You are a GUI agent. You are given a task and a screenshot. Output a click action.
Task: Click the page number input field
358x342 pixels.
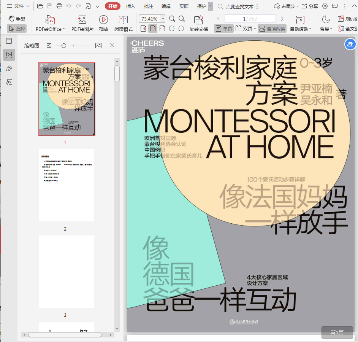250,19
